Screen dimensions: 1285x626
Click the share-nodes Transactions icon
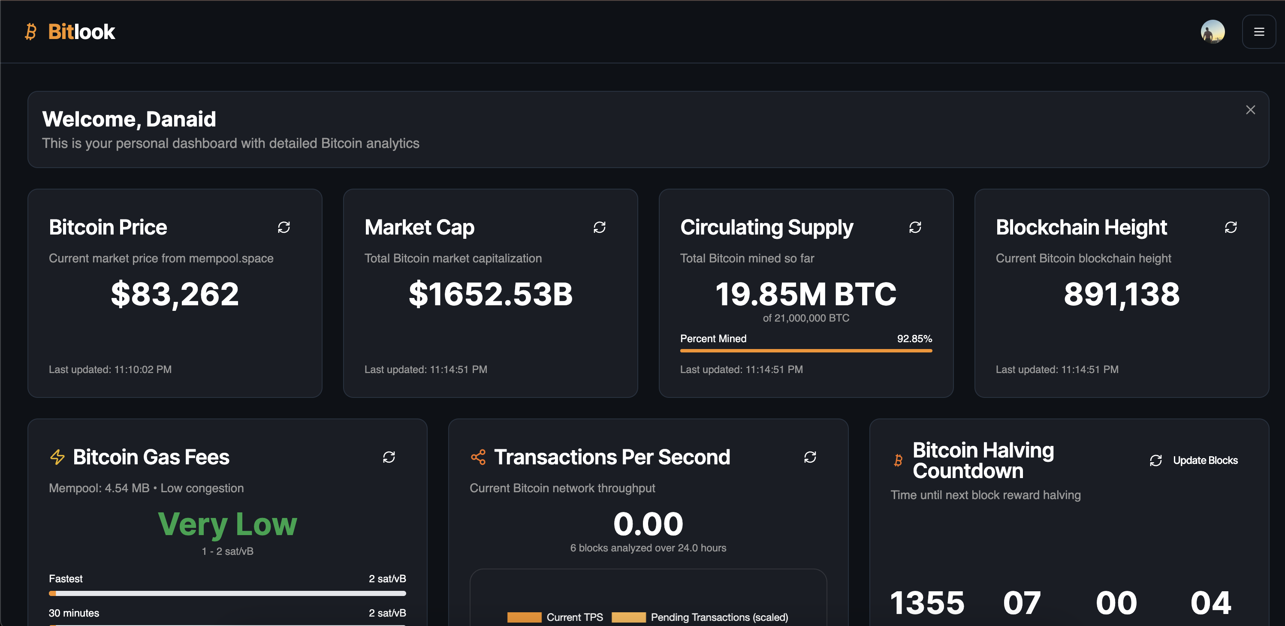(478, 457)
